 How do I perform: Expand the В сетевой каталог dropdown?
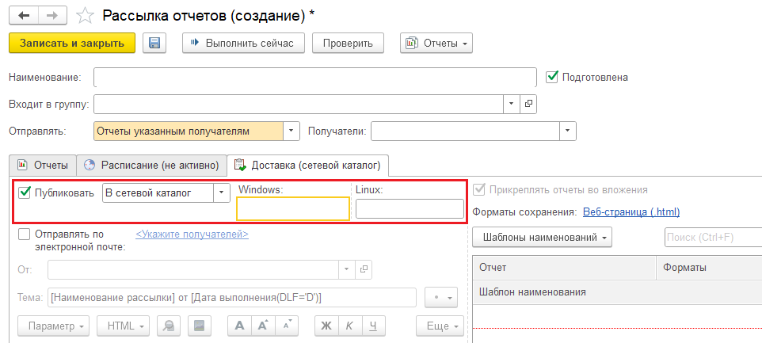219,192
